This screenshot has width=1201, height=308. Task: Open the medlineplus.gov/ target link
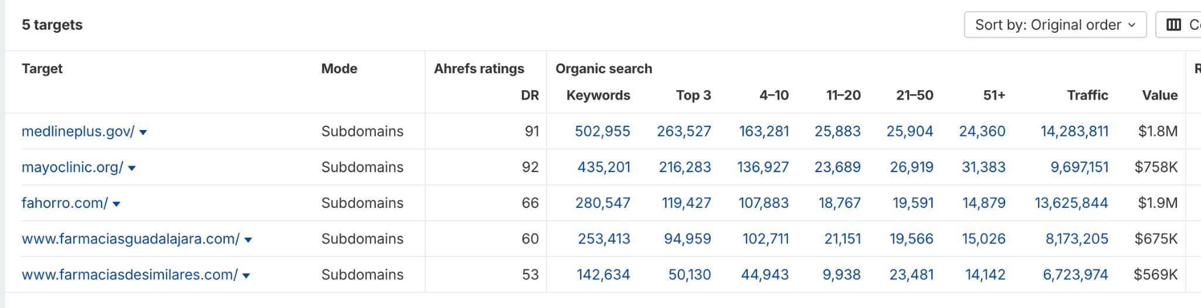[78, 131]
